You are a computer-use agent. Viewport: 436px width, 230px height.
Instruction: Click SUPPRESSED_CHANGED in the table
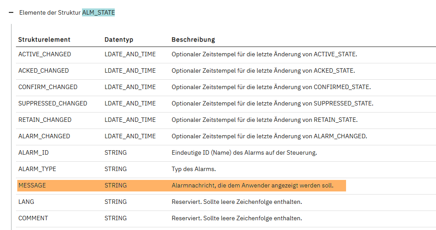(52, 103)
